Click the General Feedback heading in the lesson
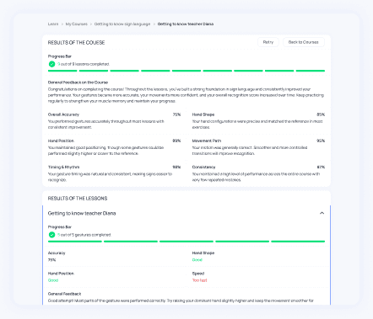The width and height of the screenshot is (373, 319). click(64, 294)
